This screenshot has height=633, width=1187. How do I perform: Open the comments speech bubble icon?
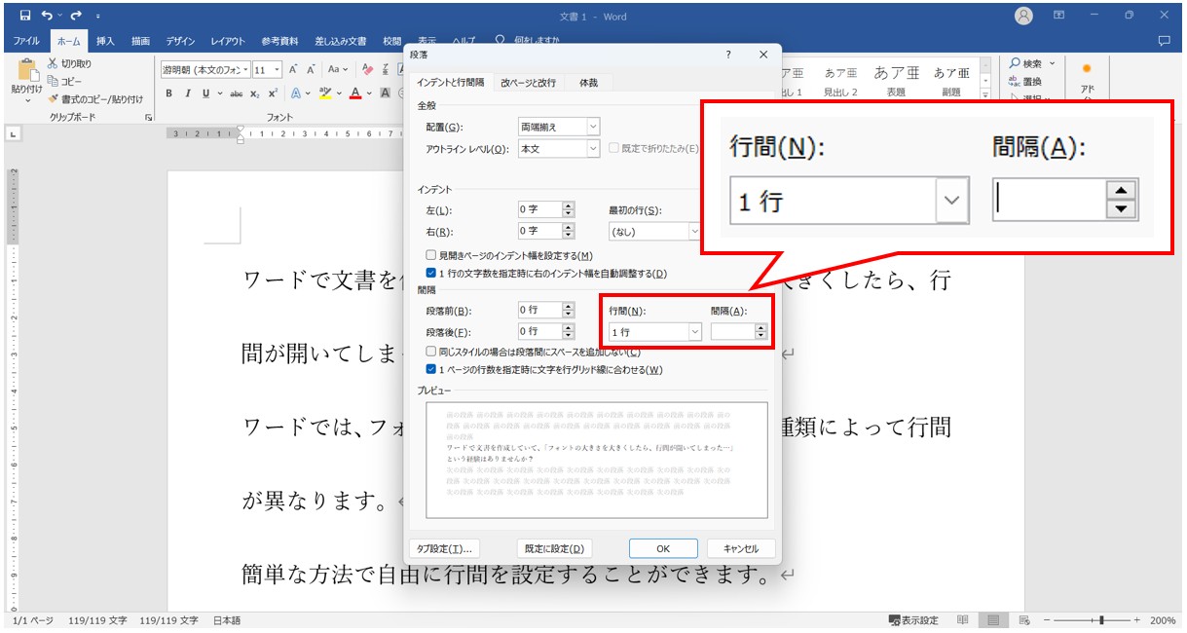1164,41
